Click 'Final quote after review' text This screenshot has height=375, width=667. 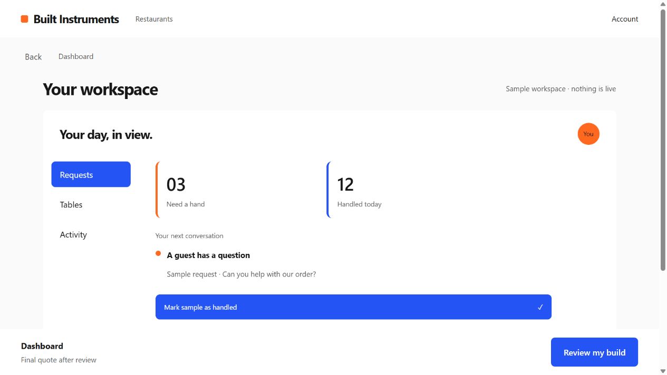point(59,360)
